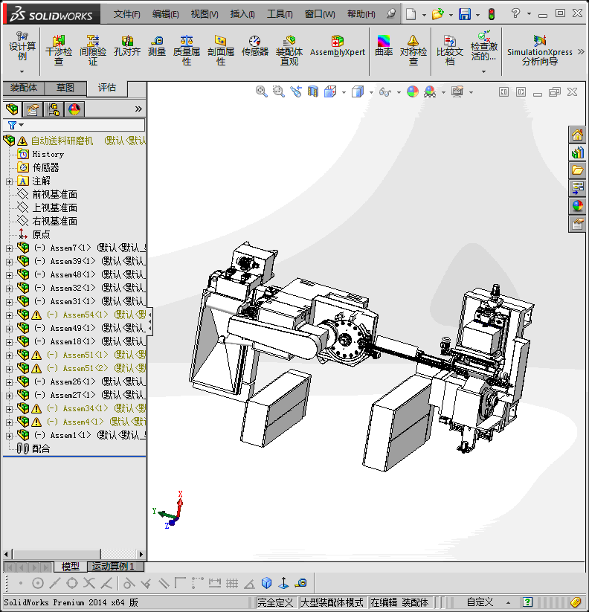Click the 自定义 units status entry
The height and width of the screenshot is (612, 589).
[480, 602]
